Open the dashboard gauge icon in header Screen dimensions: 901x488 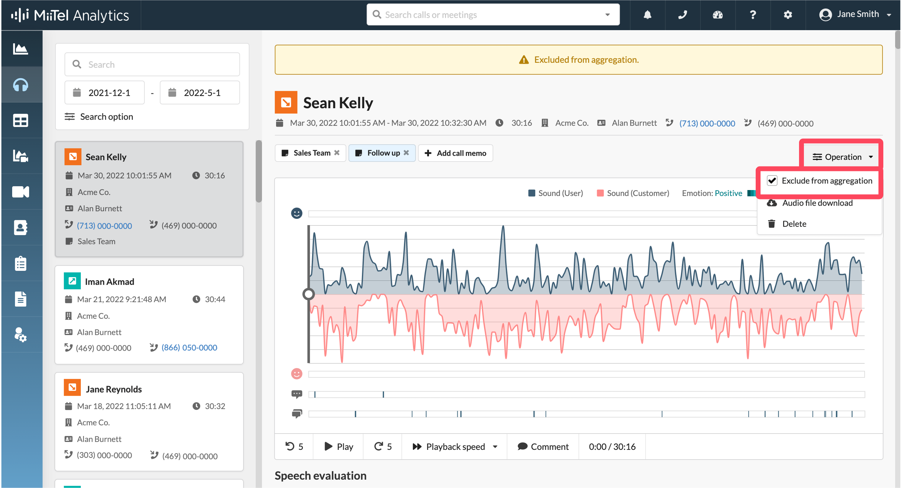pos(718,15)
